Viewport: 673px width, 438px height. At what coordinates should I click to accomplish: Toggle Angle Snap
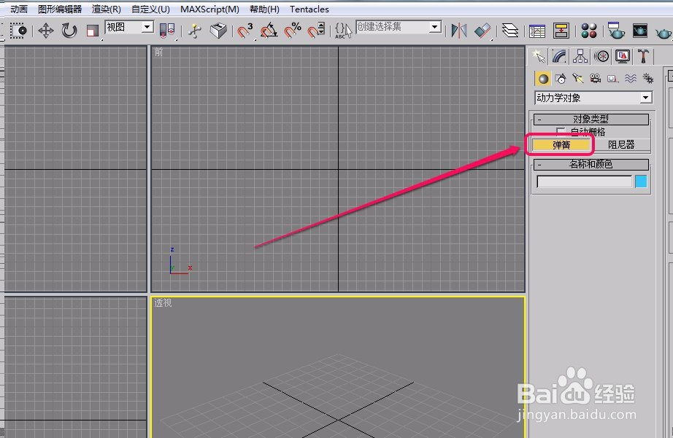(269, 31)
